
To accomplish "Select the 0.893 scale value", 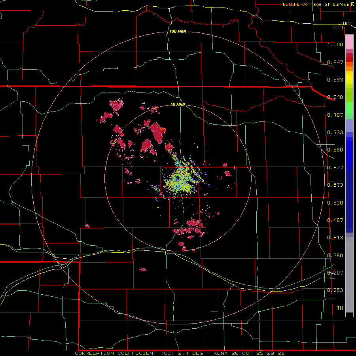I will [x=335, y=80].
